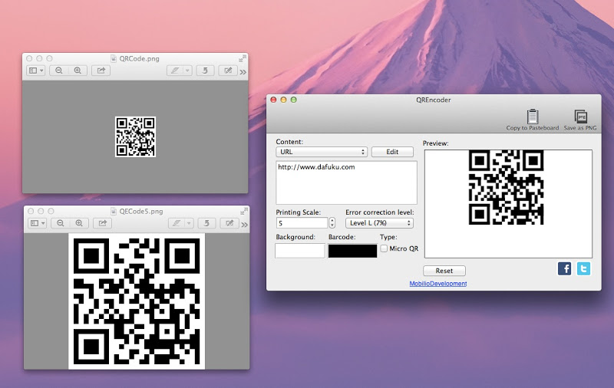Close the QREncoder window
Screen dimensions: 614x388
click(274, 100)
